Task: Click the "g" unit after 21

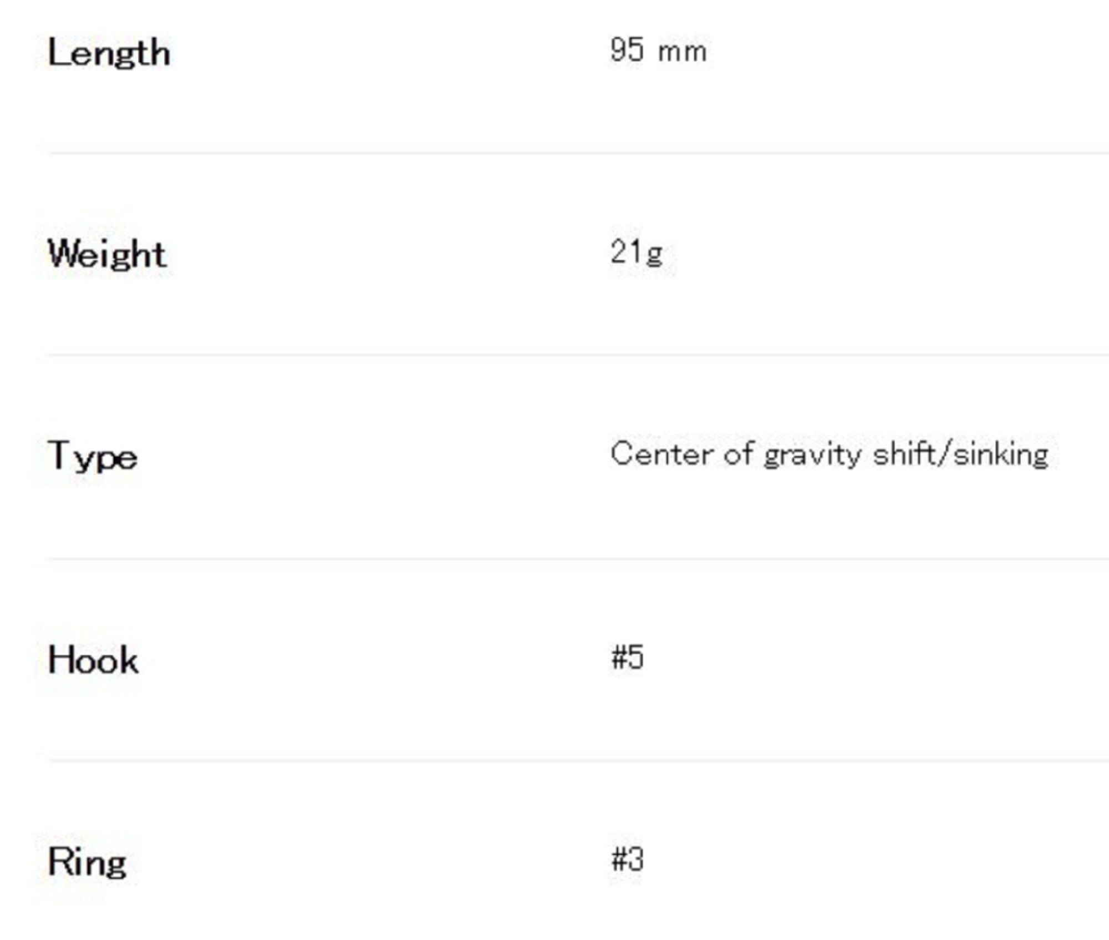Action: [x=655, y=255]
